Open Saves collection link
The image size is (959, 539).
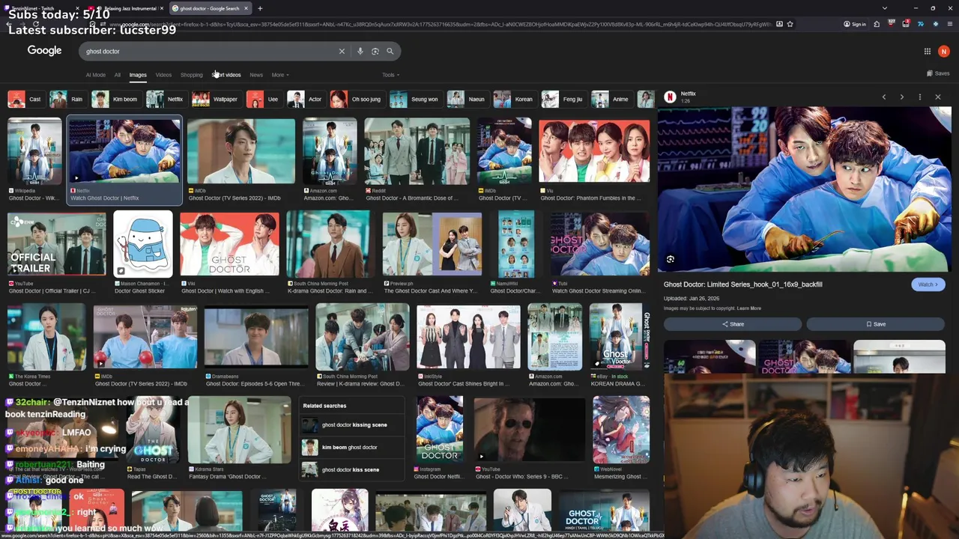[x=938, y=73]
